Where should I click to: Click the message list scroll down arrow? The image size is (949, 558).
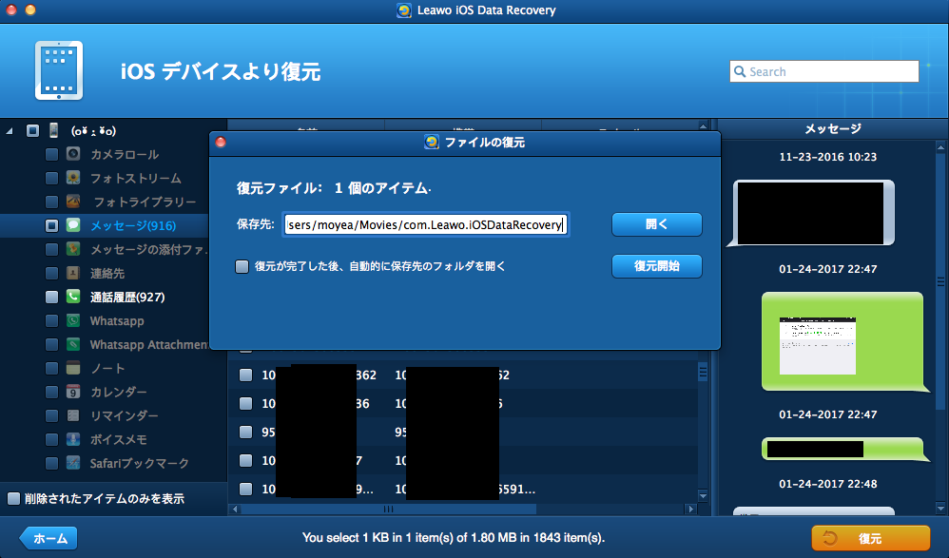click(x=703, y=496)
